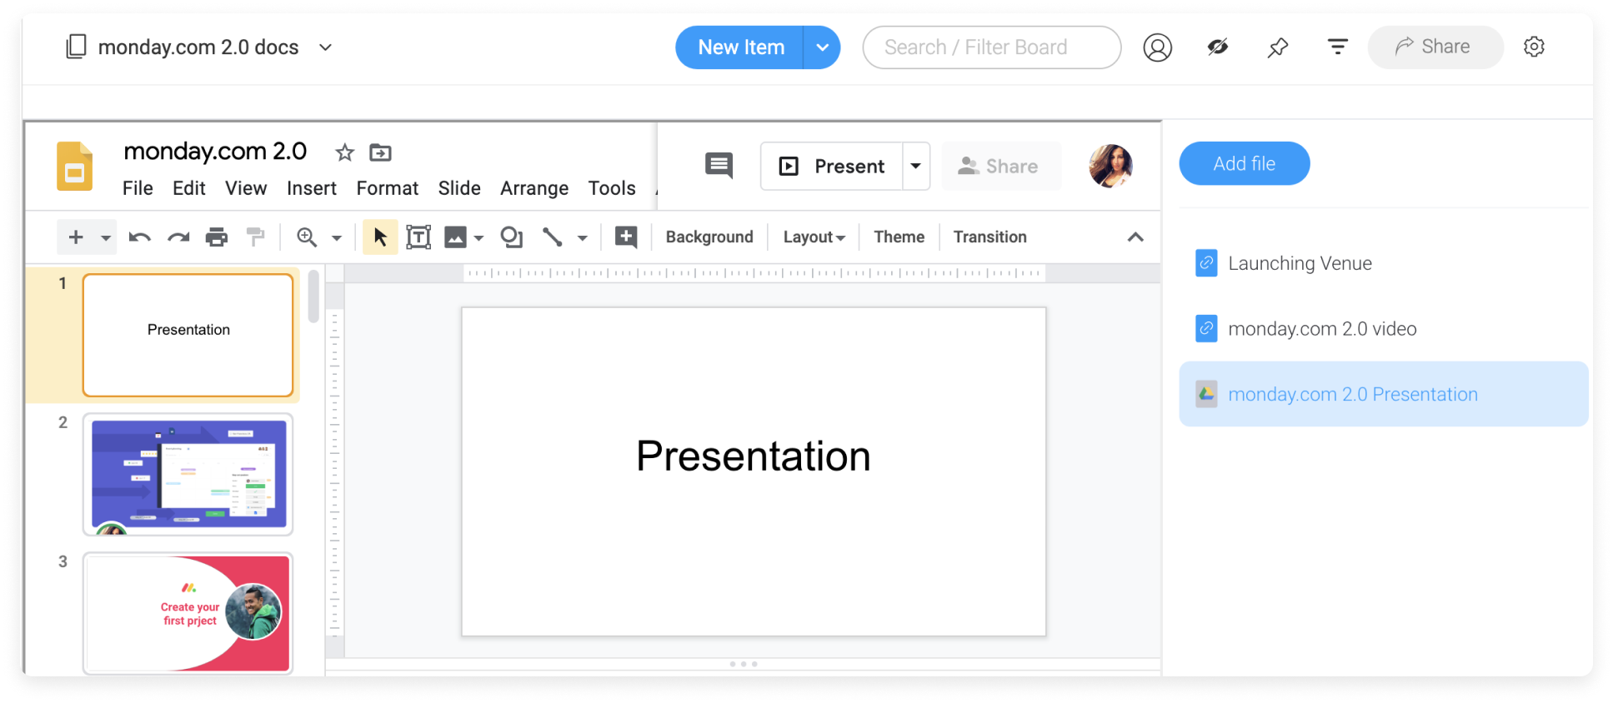Open the Format menu

click(x=388, y=188)
